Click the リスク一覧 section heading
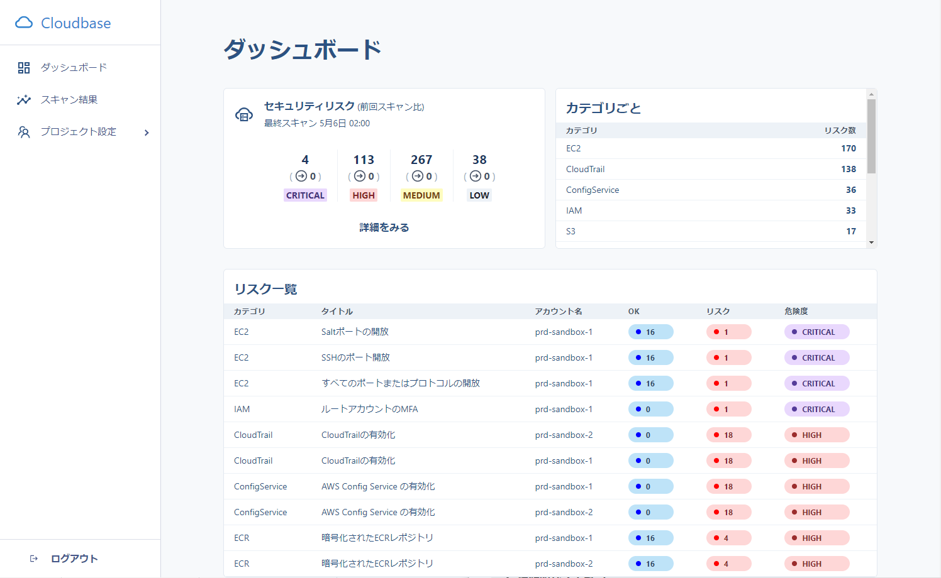 coord(265,289)
